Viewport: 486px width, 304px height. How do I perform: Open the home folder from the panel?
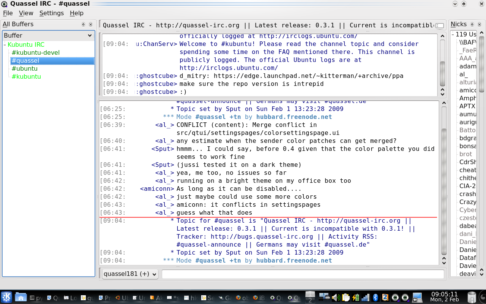[x=21, y=298]
